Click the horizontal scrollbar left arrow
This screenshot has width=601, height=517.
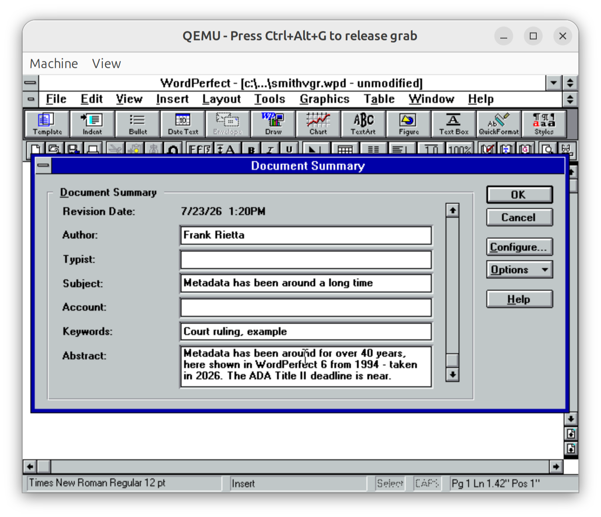click(x=30, y=467)
